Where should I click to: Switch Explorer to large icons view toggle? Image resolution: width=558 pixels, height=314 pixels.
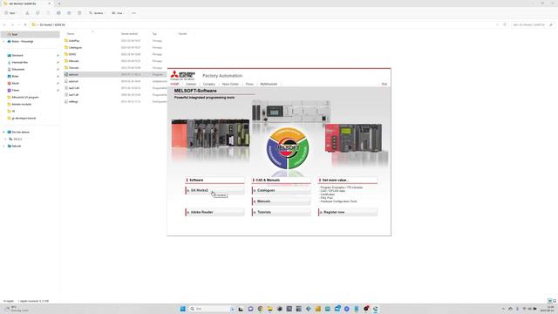[555, 301]
